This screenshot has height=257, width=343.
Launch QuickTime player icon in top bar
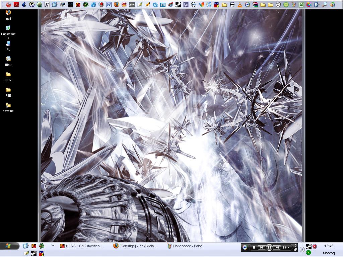(155, 4)
